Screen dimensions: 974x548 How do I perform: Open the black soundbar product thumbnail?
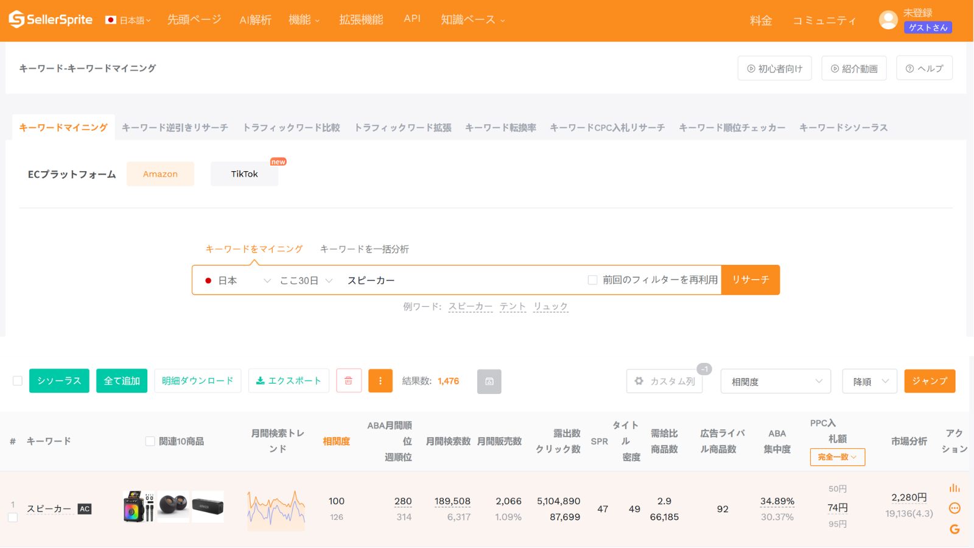[x=208, y=507]
